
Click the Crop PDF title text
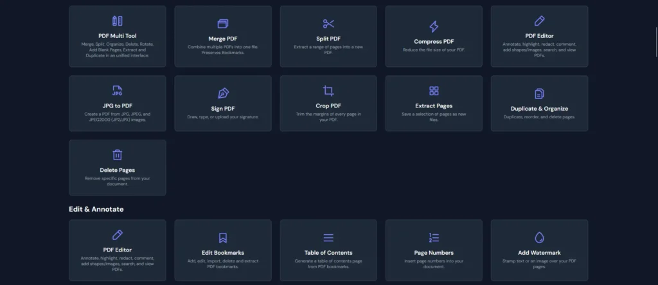point(328,106)
